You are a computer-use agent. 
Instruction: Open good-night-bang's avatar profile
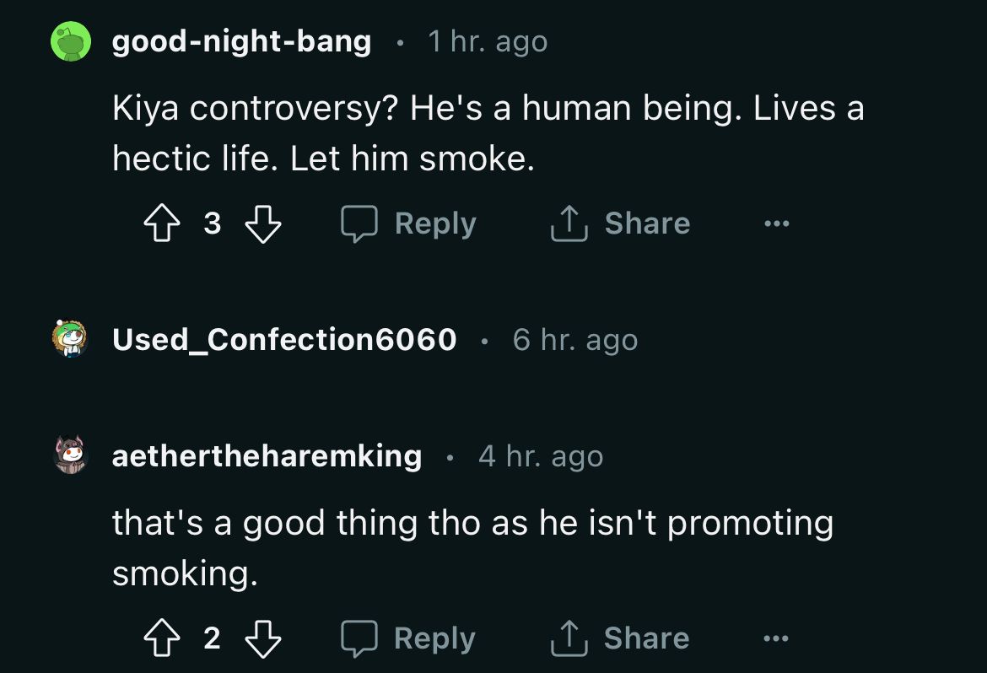point(71,41)
